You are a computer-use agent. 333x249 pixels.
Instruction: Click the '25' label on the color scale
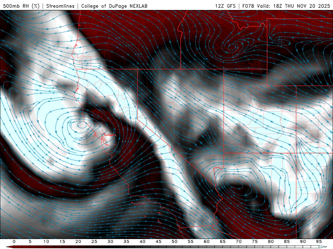(x=94, y=242)
